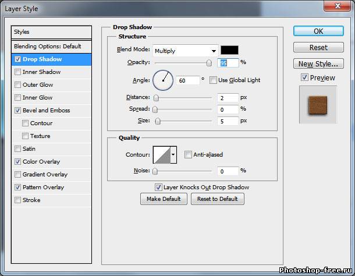Click the Make Default button
This screenshot has width=355, height=276.
point(164,199)
